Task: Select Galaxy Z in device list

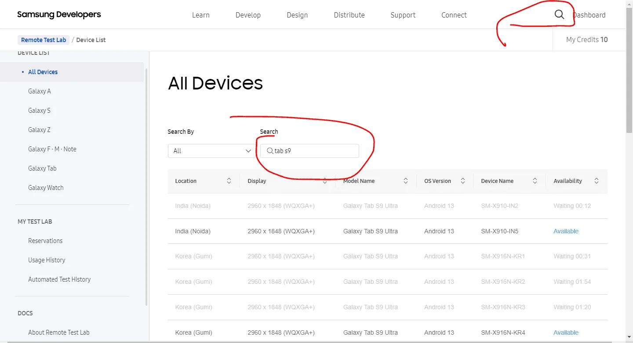Action: pyautogui.click(x=39, y=130)
